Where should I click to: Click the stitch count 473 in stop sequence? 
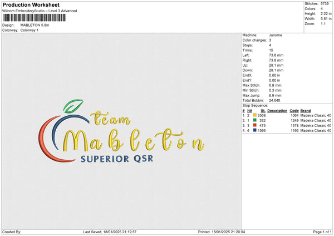(262, 125)
